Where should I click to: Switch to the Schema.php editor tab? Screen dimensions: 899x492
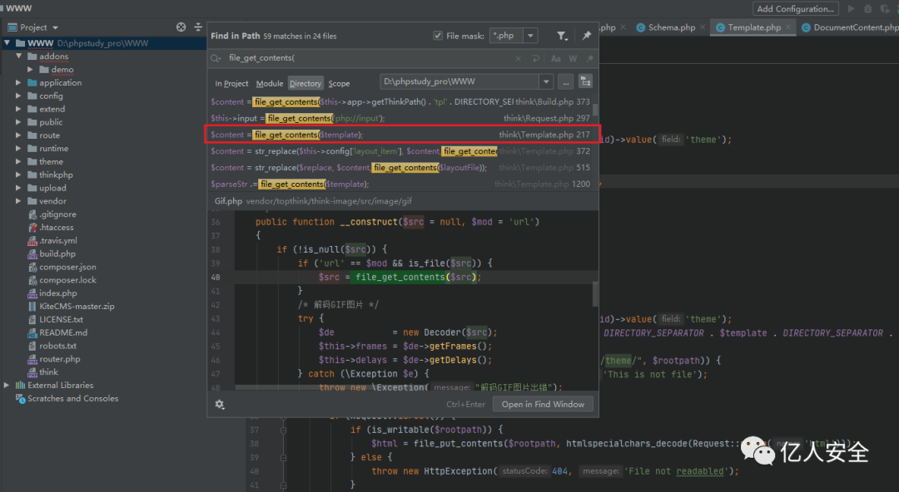pyautogui.click(x=671, y=27)
